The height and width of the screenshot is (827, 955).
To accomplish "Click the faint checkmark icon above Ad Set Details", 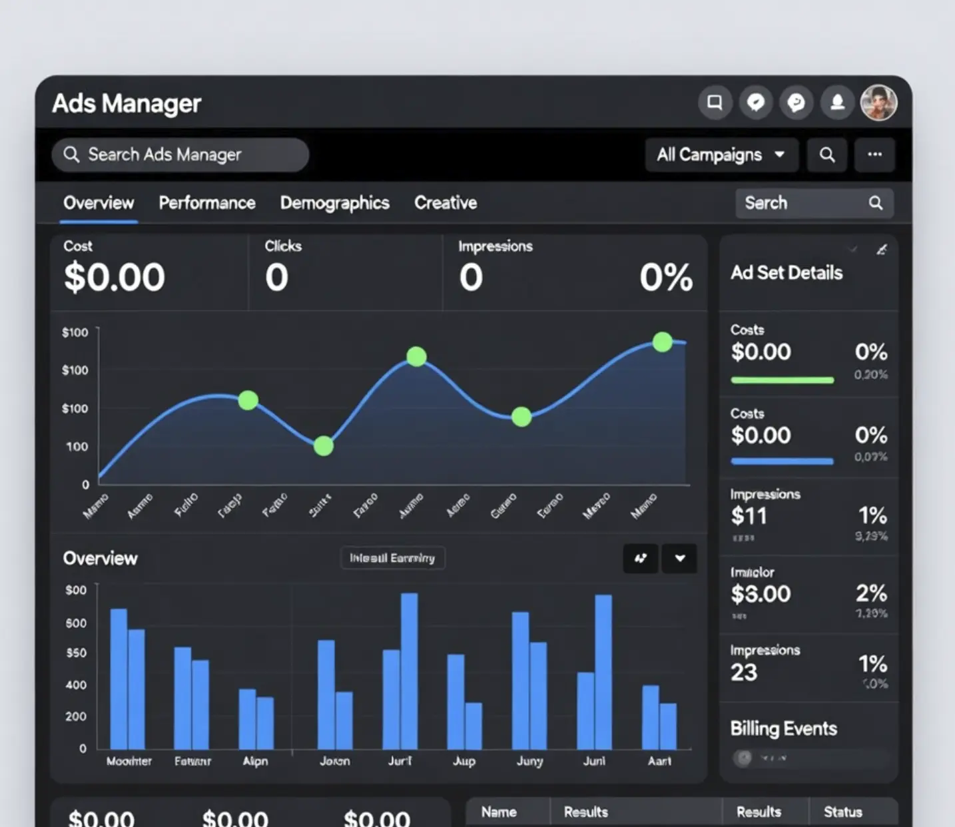I will click(853, 250).
